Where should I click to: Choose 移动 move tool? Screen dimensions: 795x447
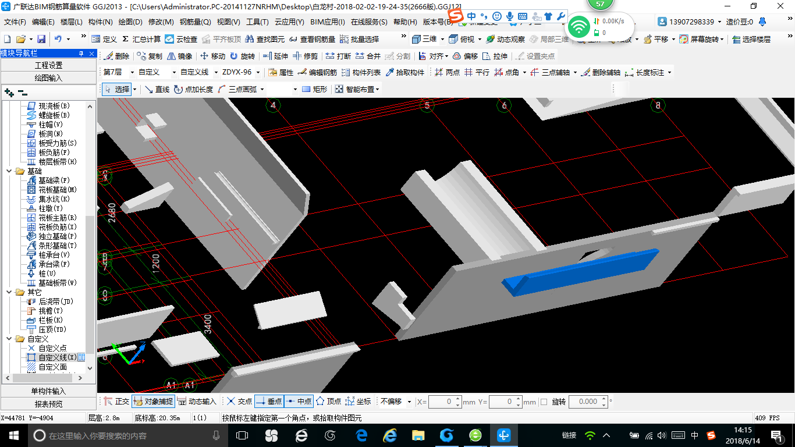212,56
